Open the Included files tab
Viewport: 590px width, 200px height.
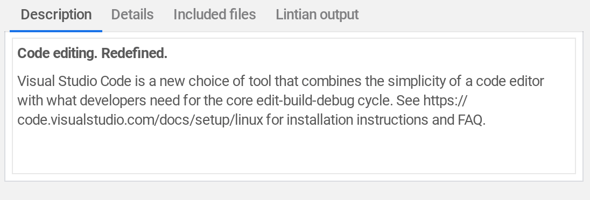coord(214,15)
